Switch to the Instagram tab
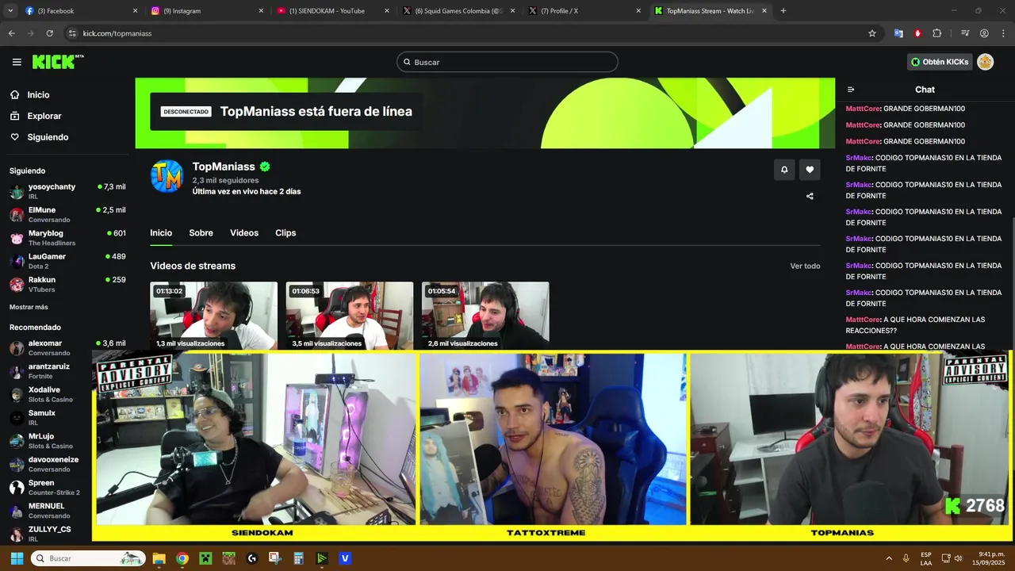This screenshot has height=571, width=1015. point(206,11)
